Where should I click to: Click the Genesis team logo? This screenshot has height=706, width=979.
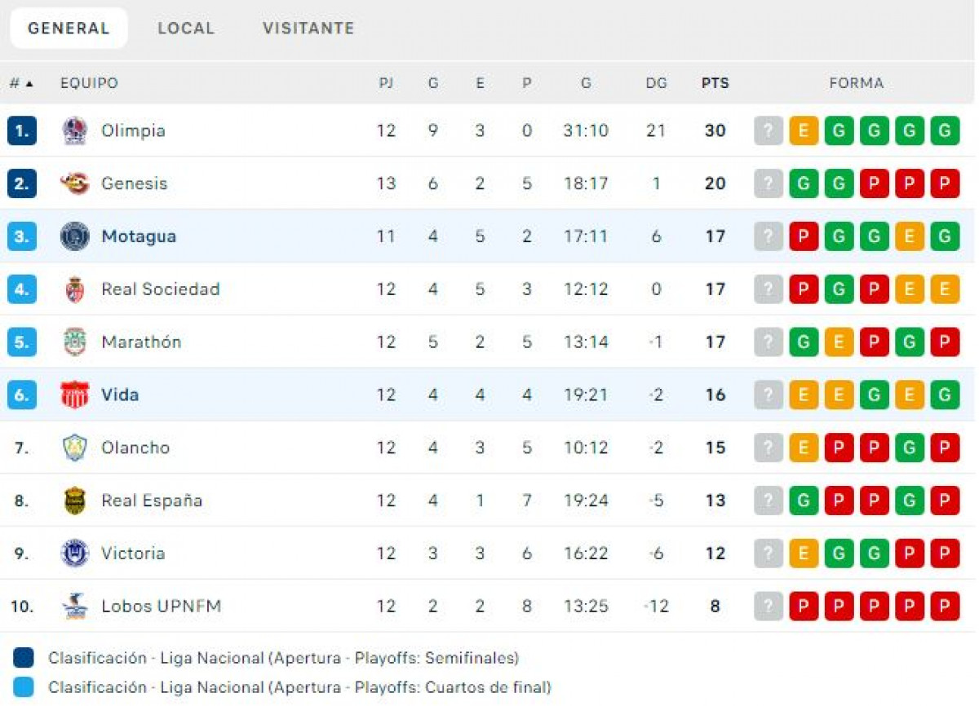pyautogui.click(x=75, y=183)
